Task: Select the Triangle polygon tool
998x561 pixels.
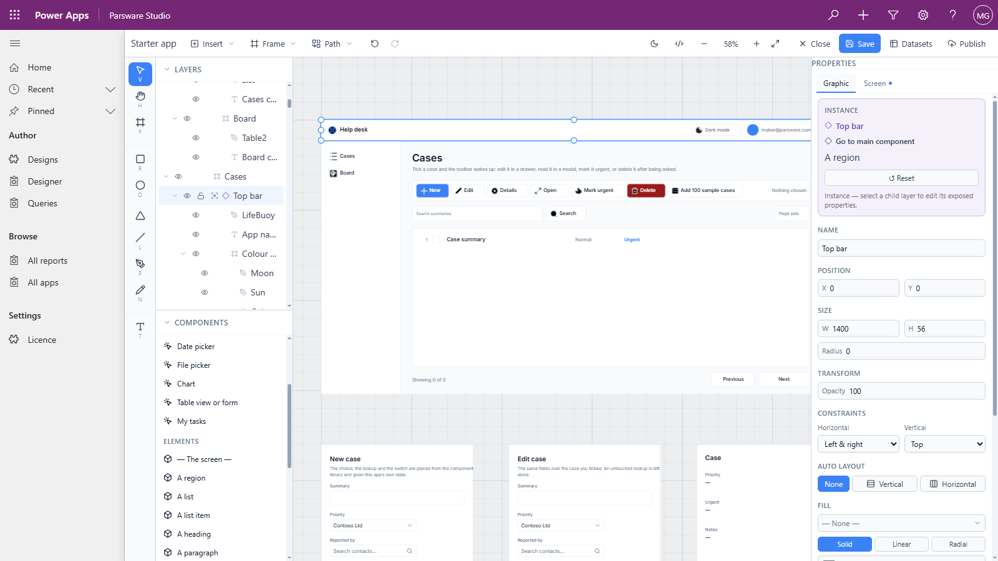Action: click(140, 216)
